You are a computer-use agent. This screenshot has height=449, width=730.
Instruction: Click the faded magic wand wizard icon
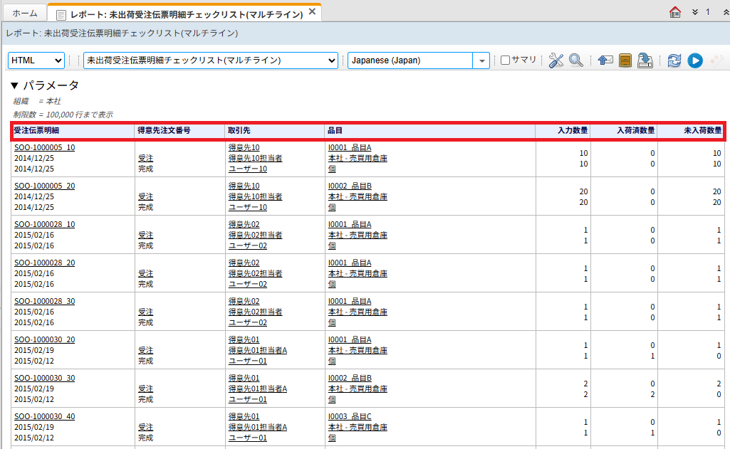[716, 60]
